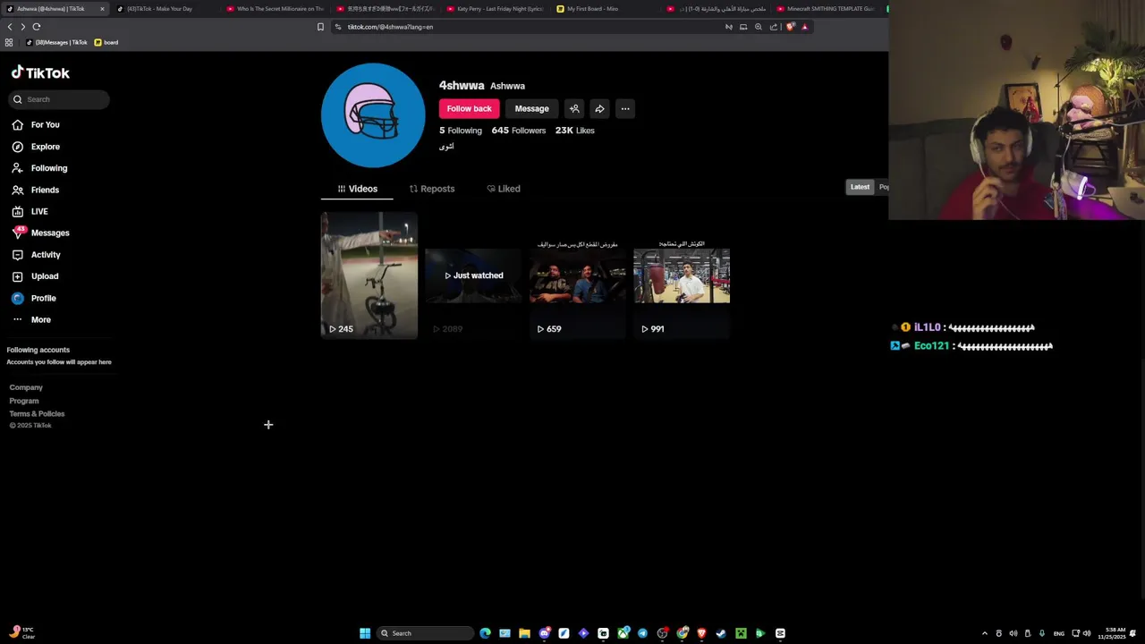Switch to the Videos tab
This screenshot has height=644, width=1145.
click(357, 189)
